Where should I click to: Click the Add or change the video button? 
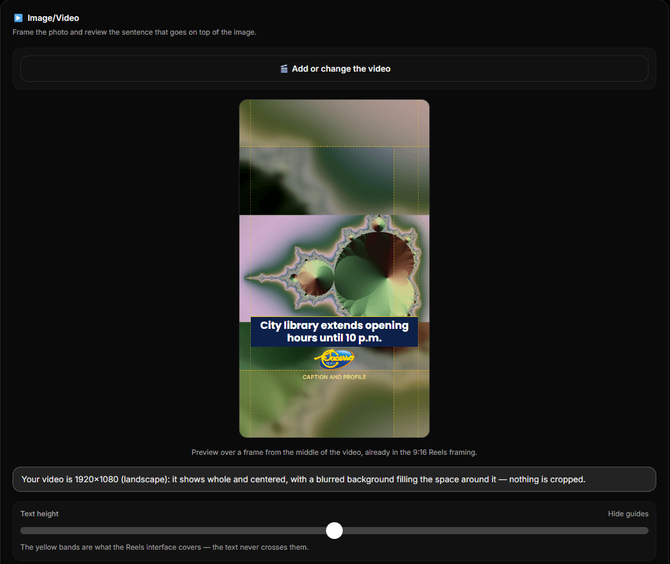(x=334, y=69)
